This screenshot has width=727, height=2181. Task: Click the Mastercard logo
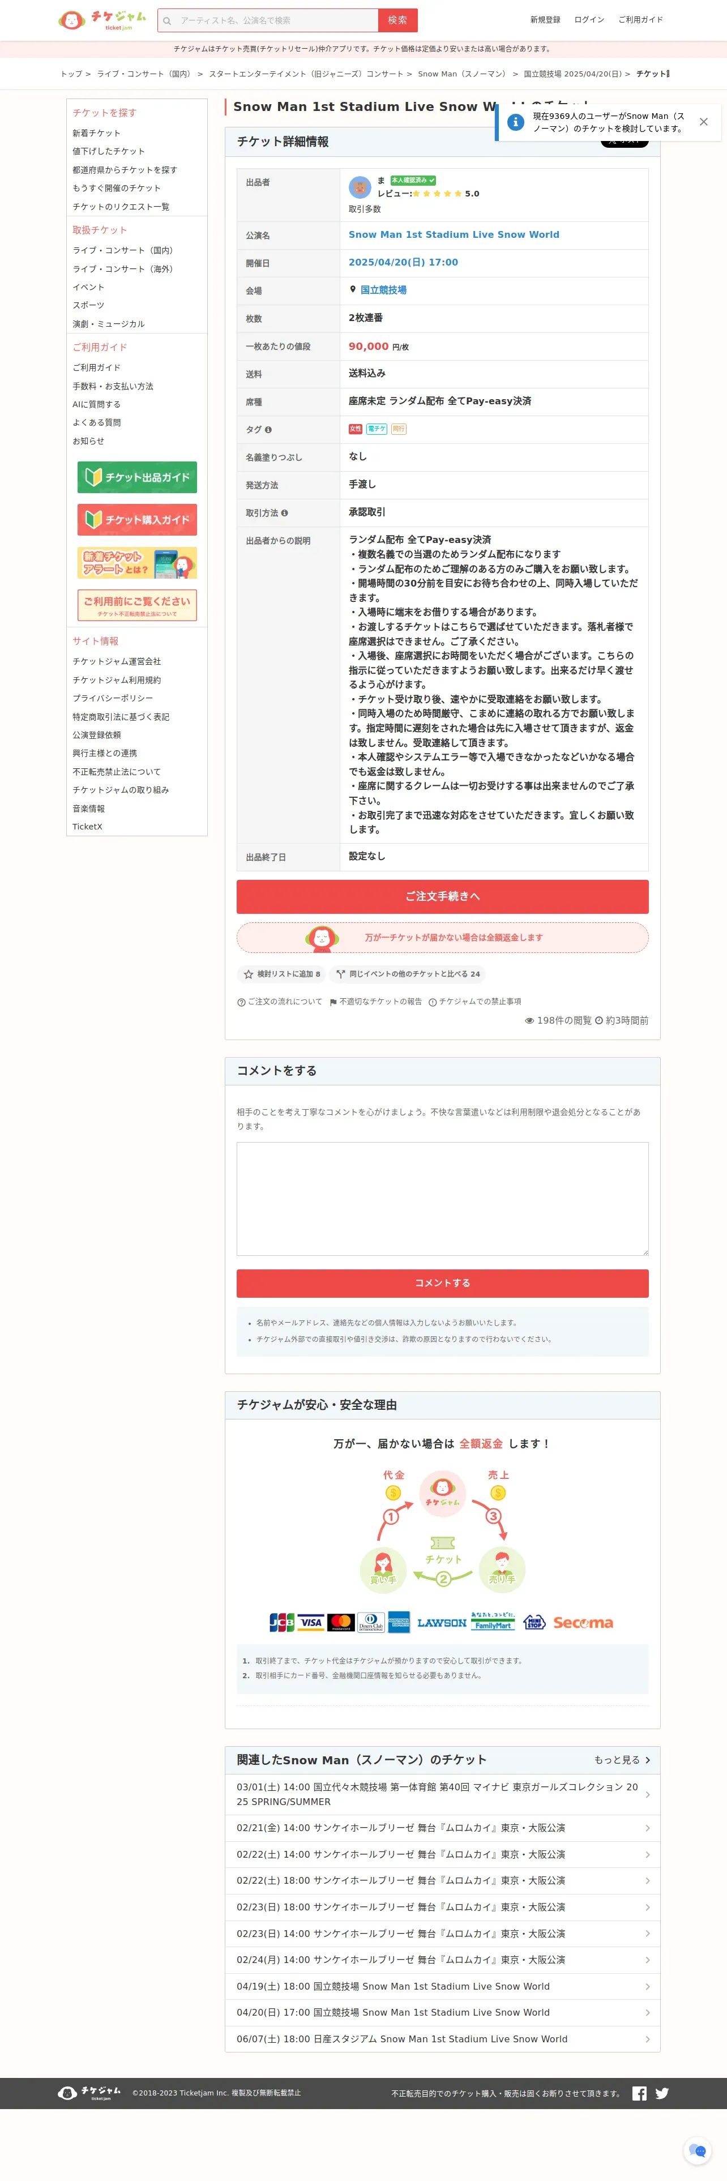(340, 1622)
